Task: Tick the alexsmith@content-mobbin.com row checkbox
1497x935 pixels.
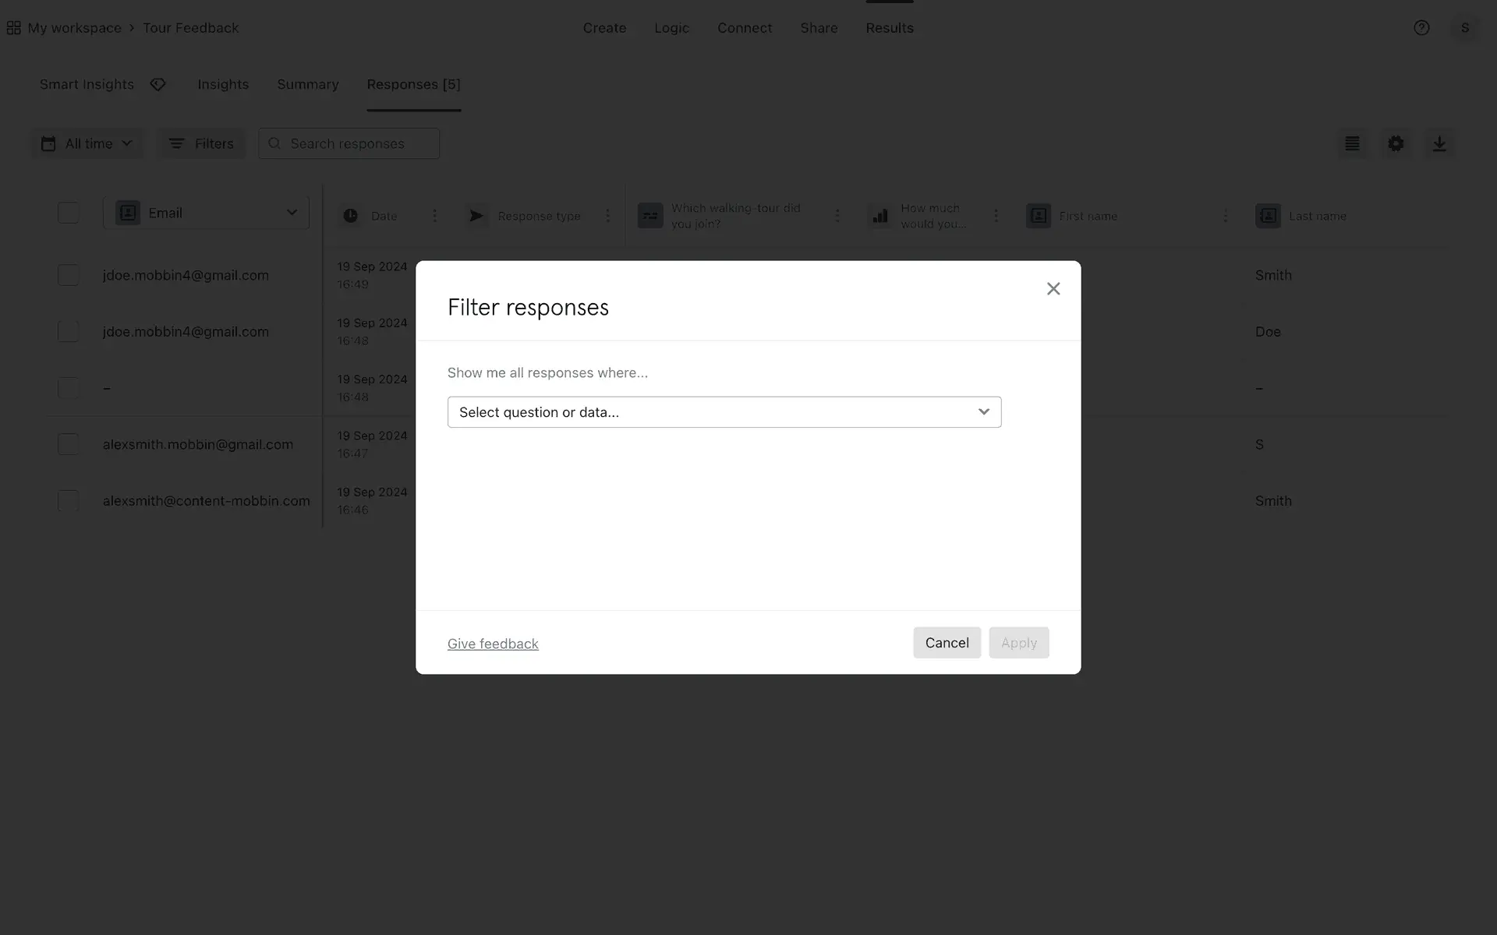Action: click(x=69, y=500)
